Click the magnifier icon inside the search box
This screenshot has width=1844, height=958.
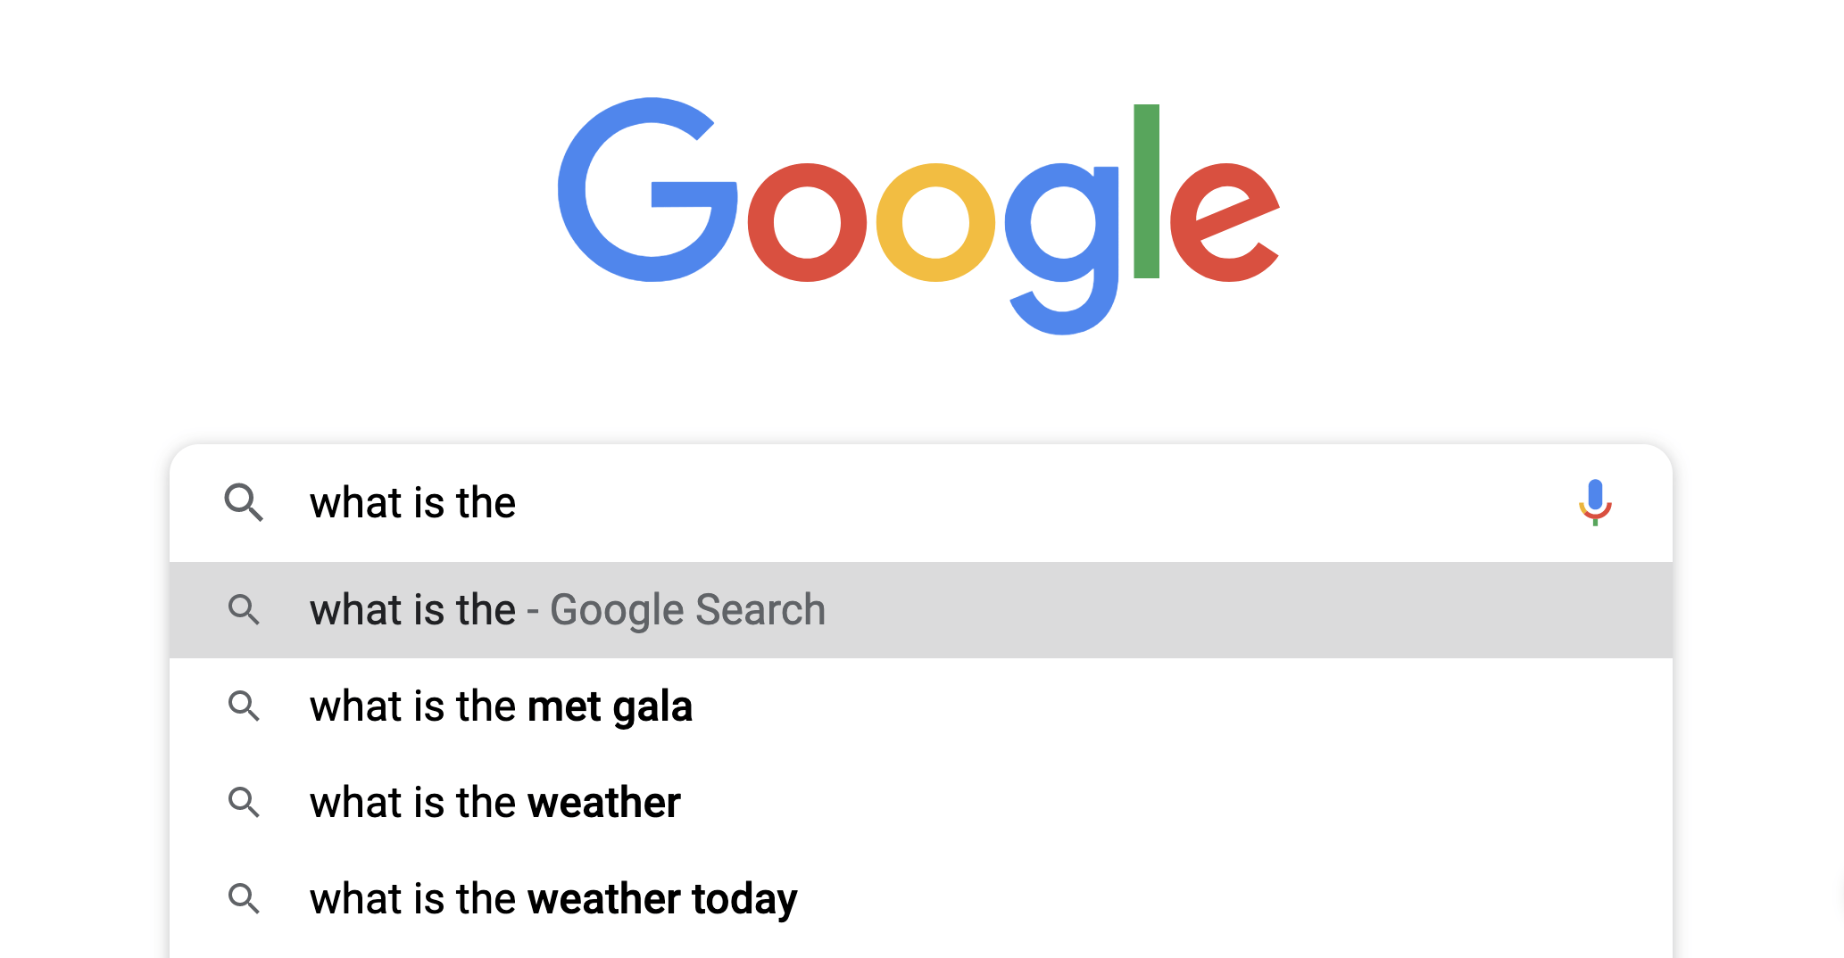[244, 502]
